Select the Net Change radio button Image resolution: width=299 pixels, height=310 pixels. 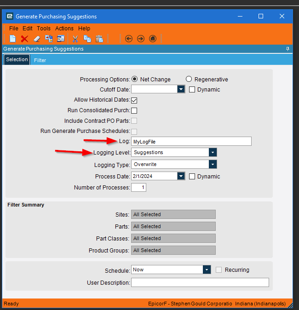coord(134,79)
